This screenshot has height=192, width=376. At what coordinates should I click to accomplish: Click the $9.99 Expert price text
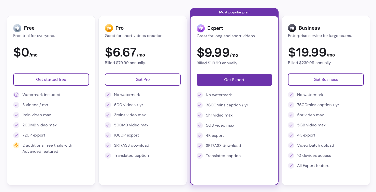(213, 53)
